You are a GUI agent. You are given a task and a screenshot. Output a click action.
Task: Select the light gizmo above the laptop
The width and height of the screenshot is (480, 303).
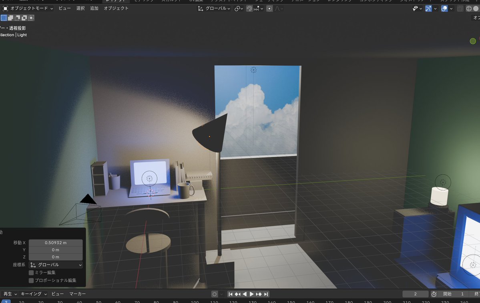pyautogui.click(x=149, y=178)
